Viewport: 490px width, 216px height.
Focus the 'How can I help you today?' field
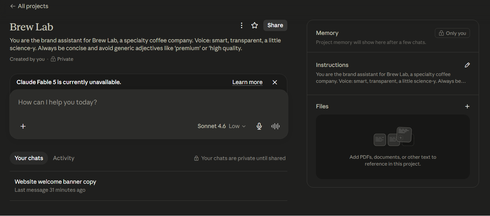pyautogui.click(x=149, y=103)
